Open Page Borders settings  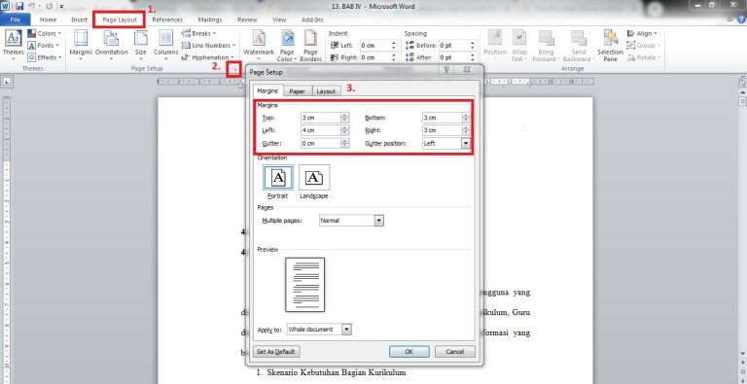click(x=310, y=45)
